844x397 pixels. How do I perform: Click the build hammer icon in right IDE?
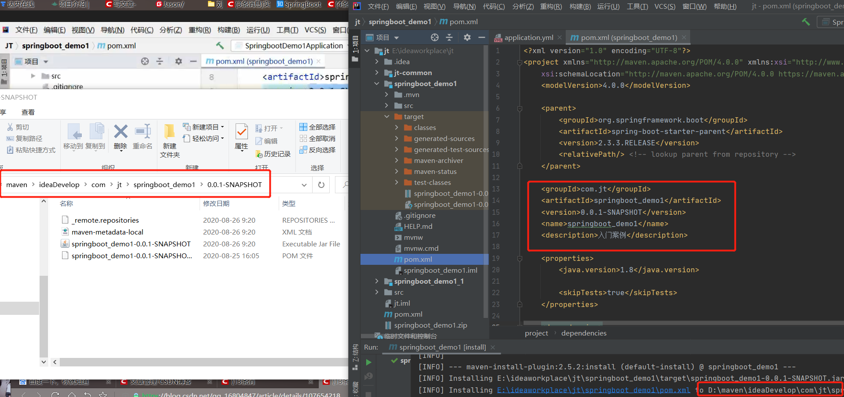point(806,22)
